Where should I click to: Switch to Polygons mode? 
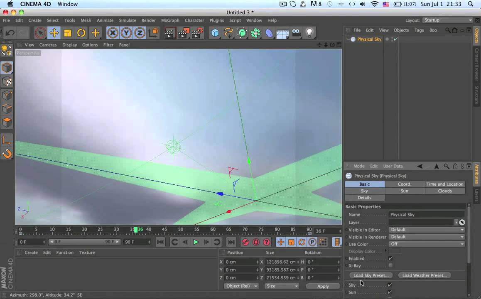point(7,123)
